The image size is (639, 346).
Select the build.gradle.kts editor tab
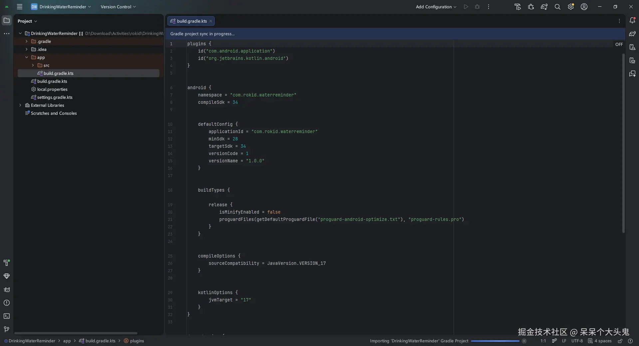[191, 21]
